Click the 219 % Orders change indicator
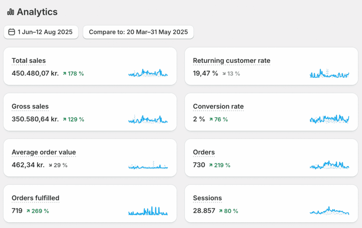 click(x=220, y=165)
